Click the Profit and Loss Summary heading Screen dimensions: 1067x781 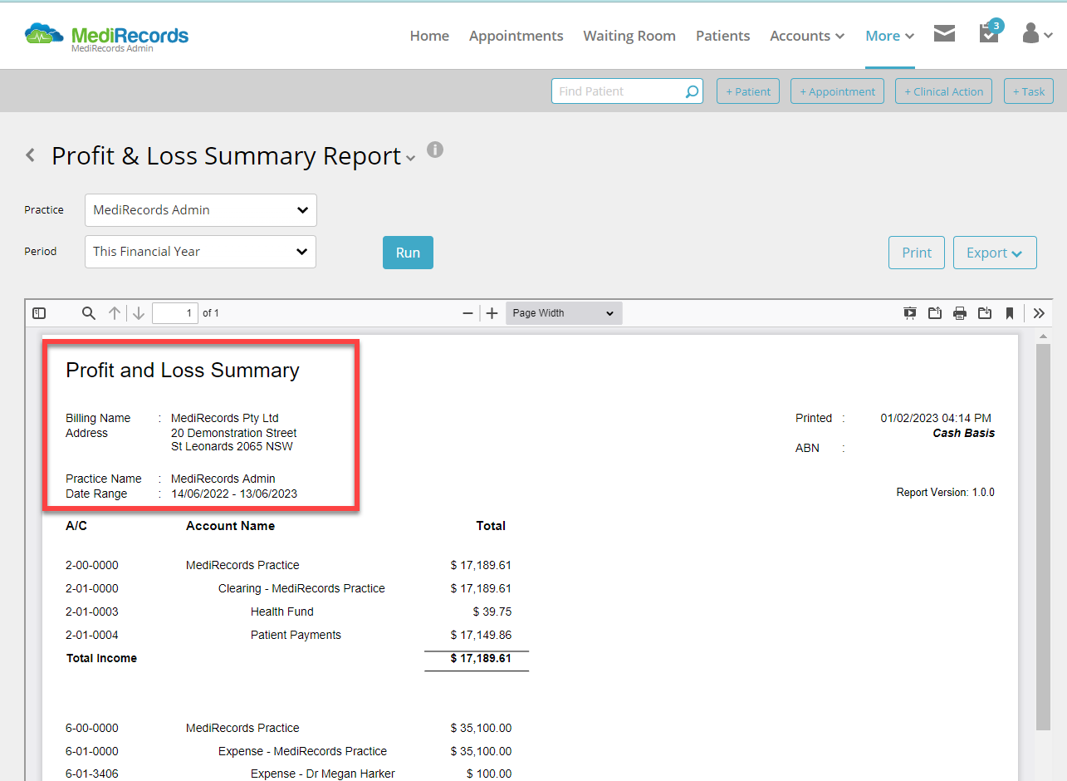click(x=183, y=371)
